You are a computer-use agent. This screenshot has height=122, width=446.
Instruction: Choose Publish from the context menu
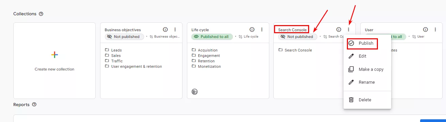[x=367, y=43]
